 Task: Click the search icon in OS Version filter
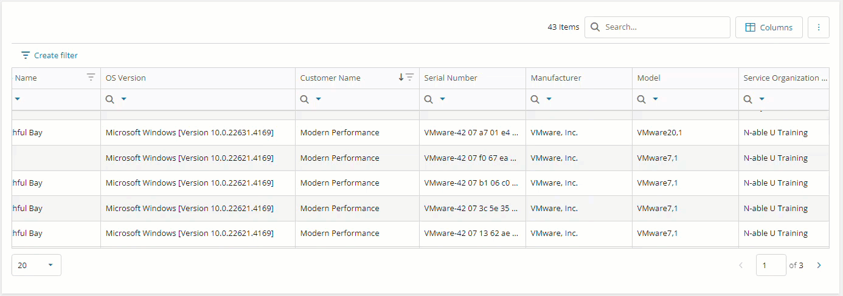(x=110, y=99)
